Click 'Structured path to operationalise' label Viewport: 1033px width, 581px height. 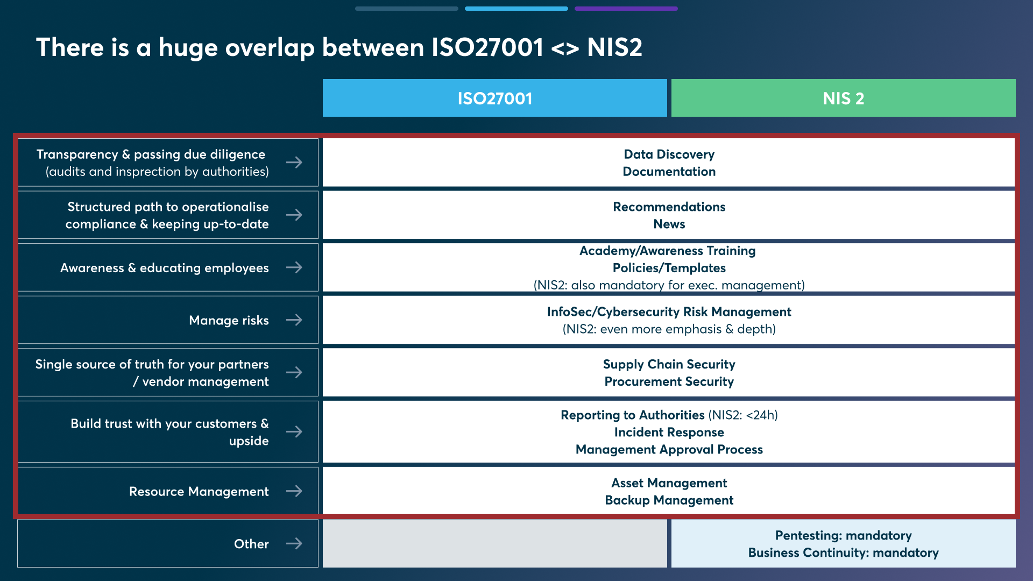(168, 207)
